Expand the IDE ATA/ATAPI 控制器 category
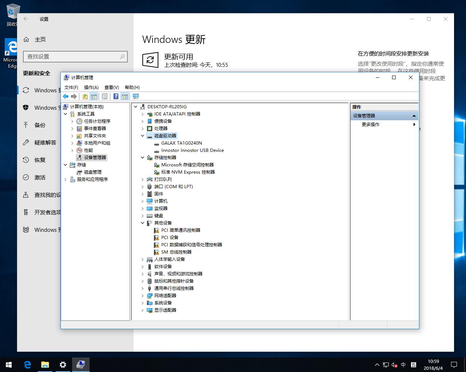The width and height of the screenshot is (466, 372). [142, 114]
